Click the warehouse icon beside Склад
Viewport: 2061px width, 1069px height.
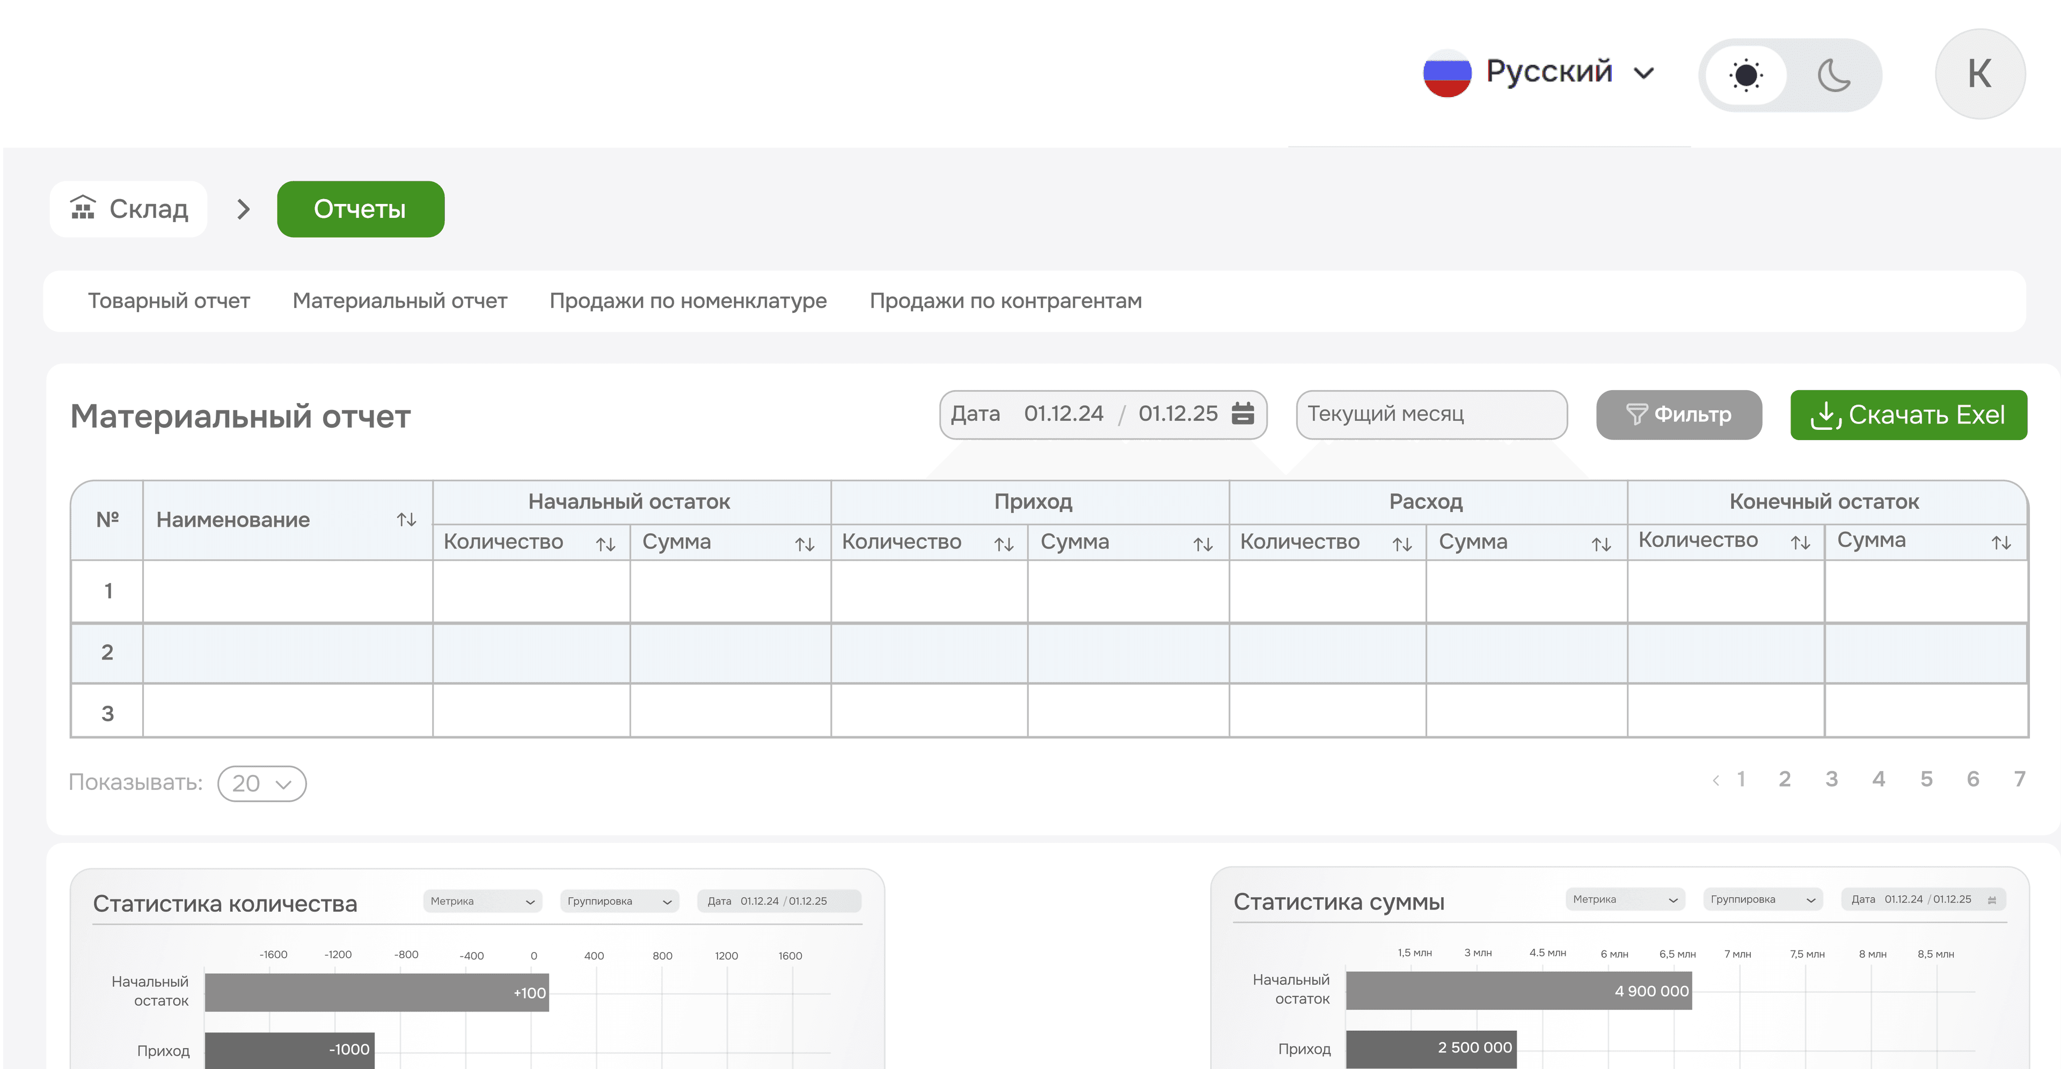click(83, 208)
